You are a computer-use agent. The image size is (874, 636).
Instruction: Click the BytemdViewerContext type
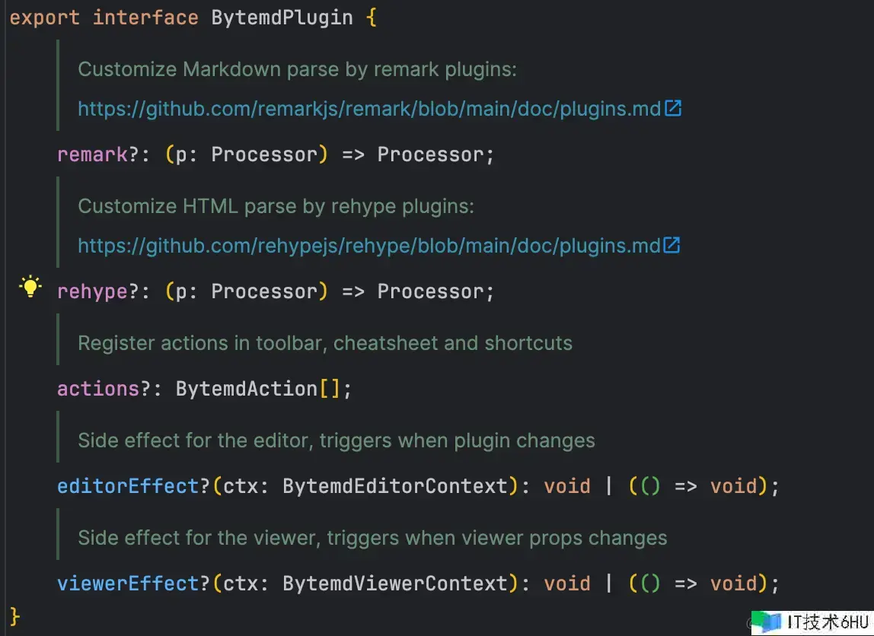[x=395, y=584]
